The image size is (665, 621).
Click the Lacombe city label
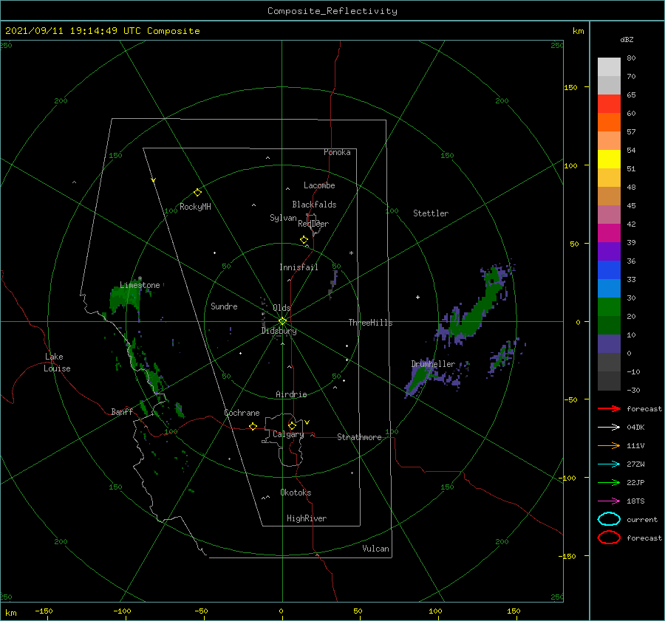pos(319,185)
